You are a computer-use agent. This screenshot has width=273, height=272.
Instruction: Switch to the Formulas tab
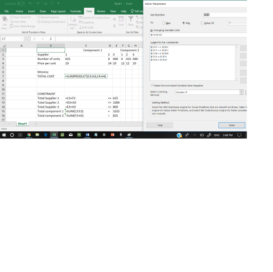tap(76, 11)
